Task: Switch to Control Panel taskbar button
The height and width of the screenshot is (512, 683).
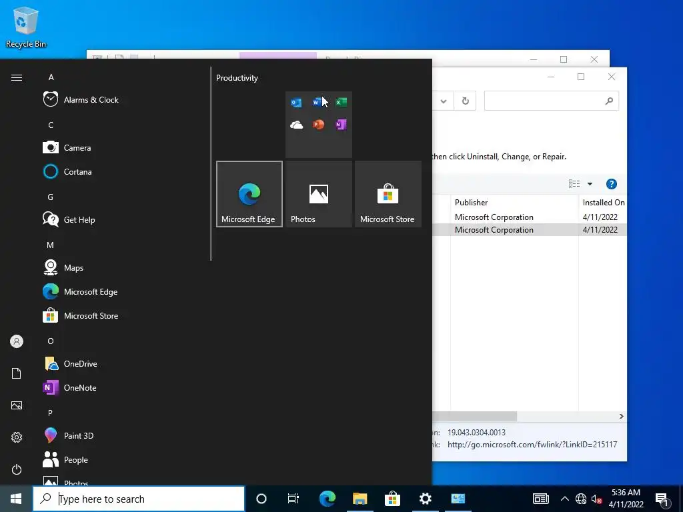Action: coord(458,499)
